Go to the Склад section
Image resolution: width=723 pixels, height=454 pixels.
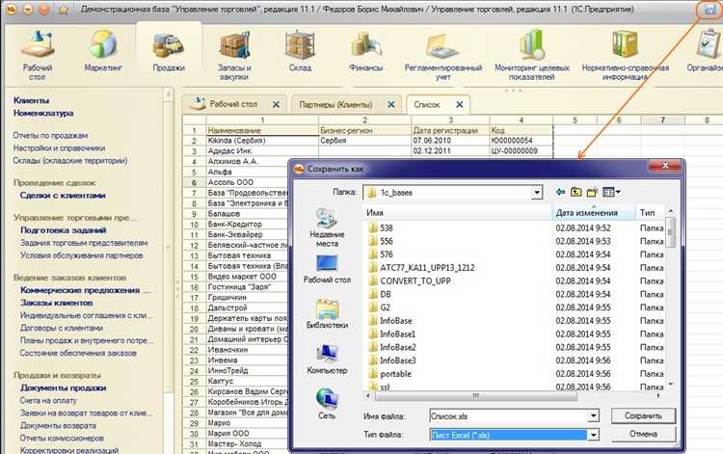298,52
